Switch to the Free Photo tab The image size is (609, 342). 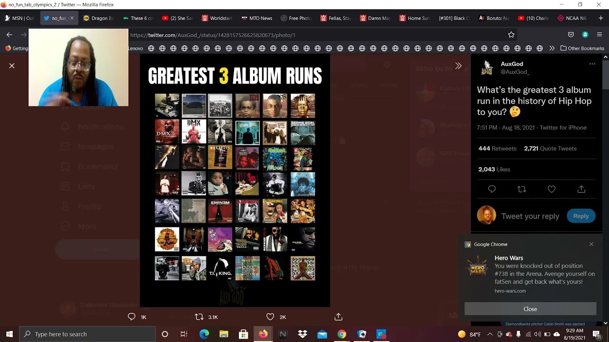(296, 18)
